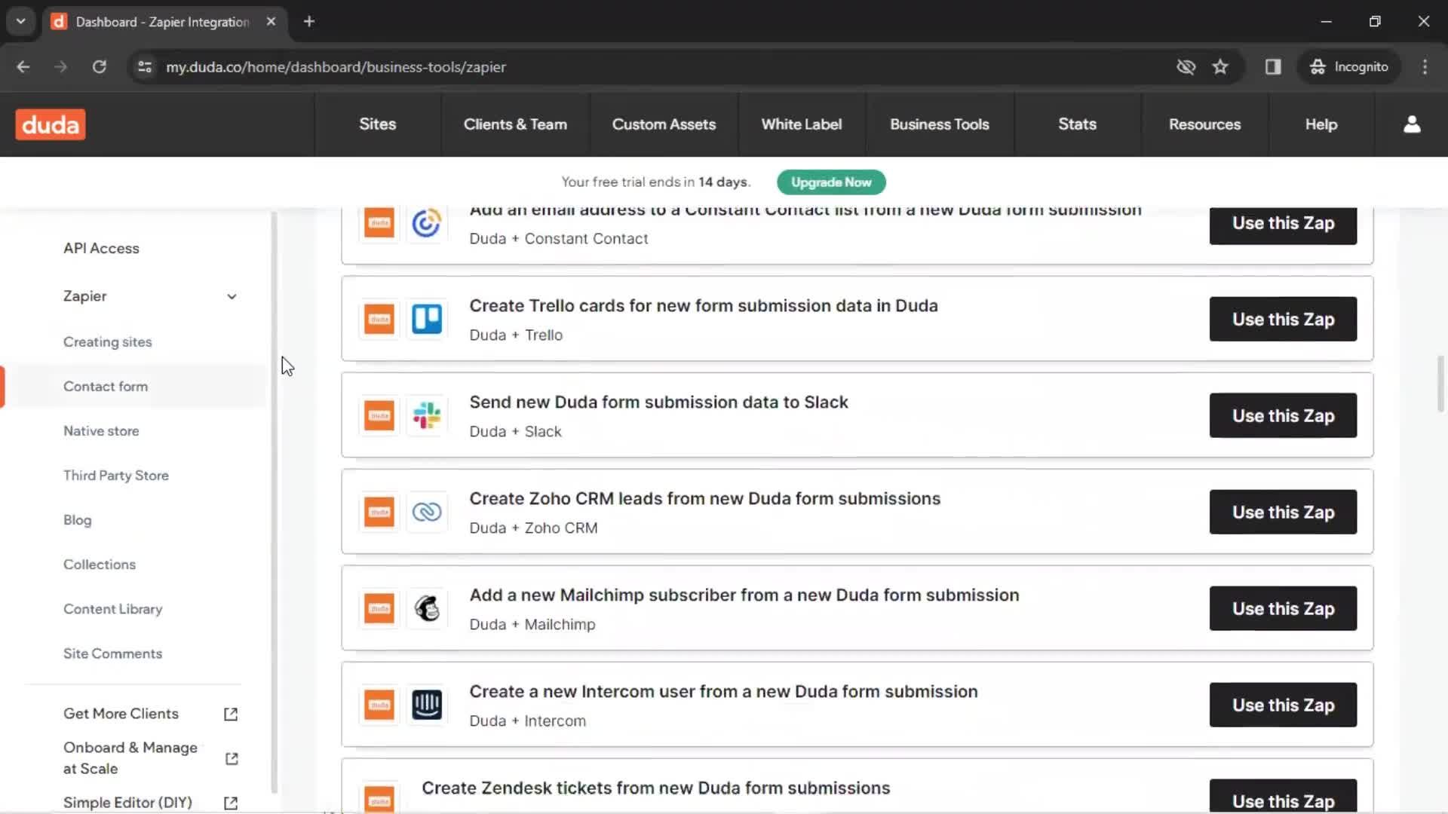
Task: Open the Custom Assets menu
Action: click(x=664, y=124)
